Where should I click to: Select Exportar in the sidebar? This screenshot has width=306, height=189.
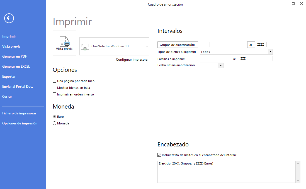9,77
